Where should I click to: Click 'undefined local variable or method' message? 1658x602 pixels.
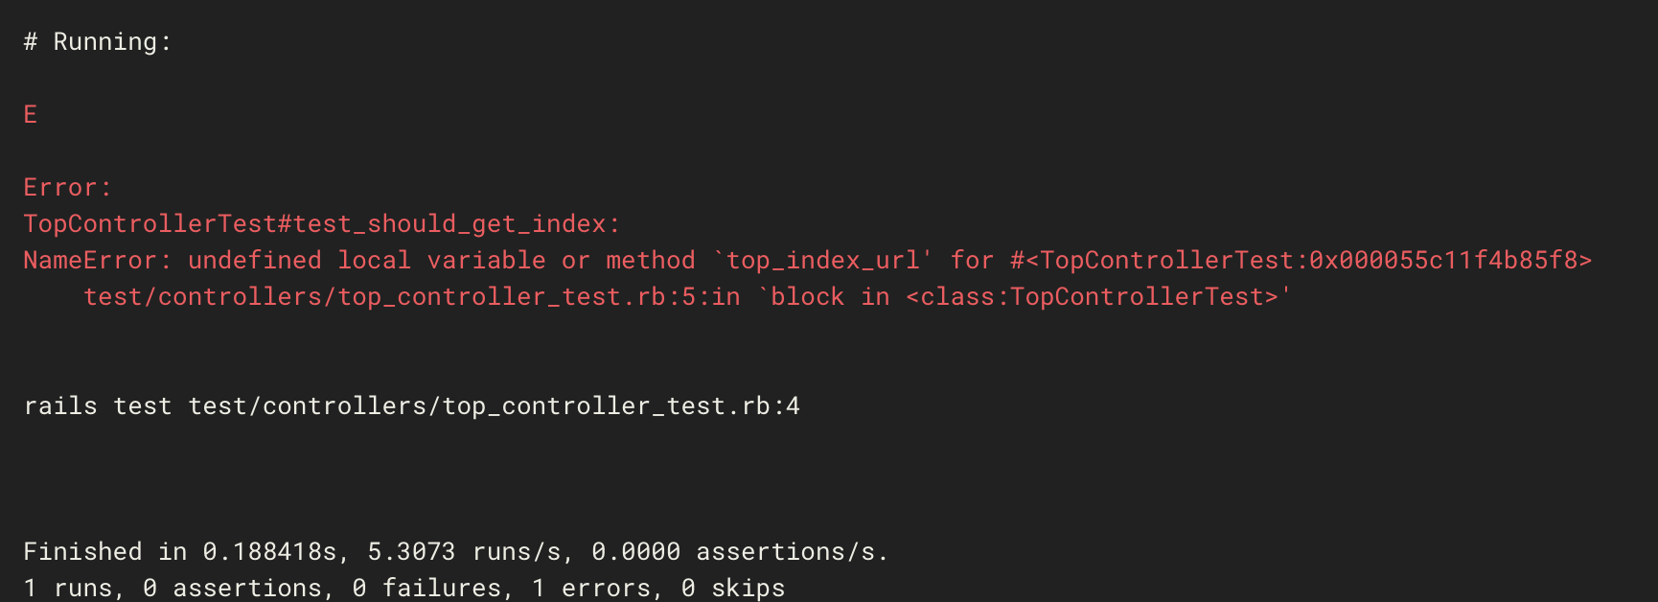click(x=441, y=261)
